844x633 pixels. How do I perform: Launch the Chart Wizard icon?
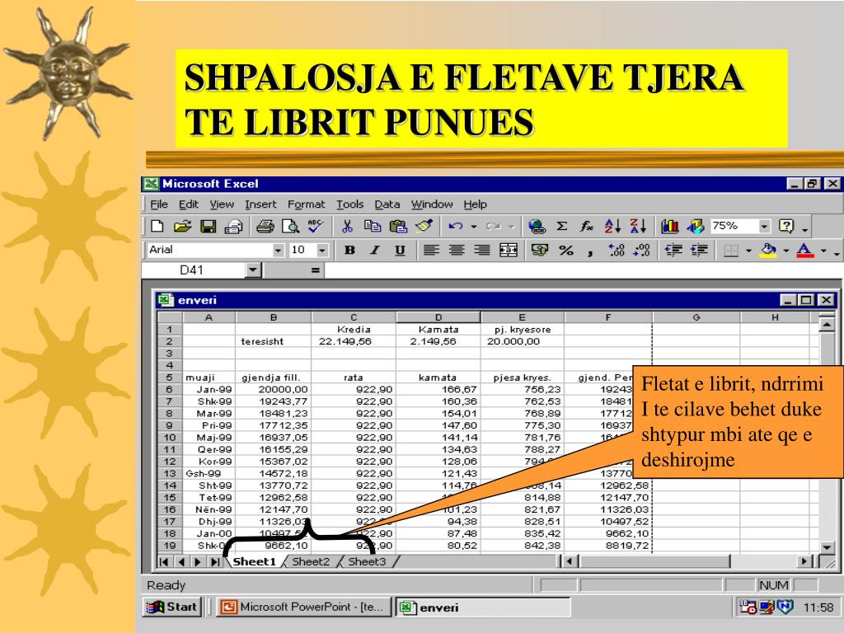[x=669, y=226]
